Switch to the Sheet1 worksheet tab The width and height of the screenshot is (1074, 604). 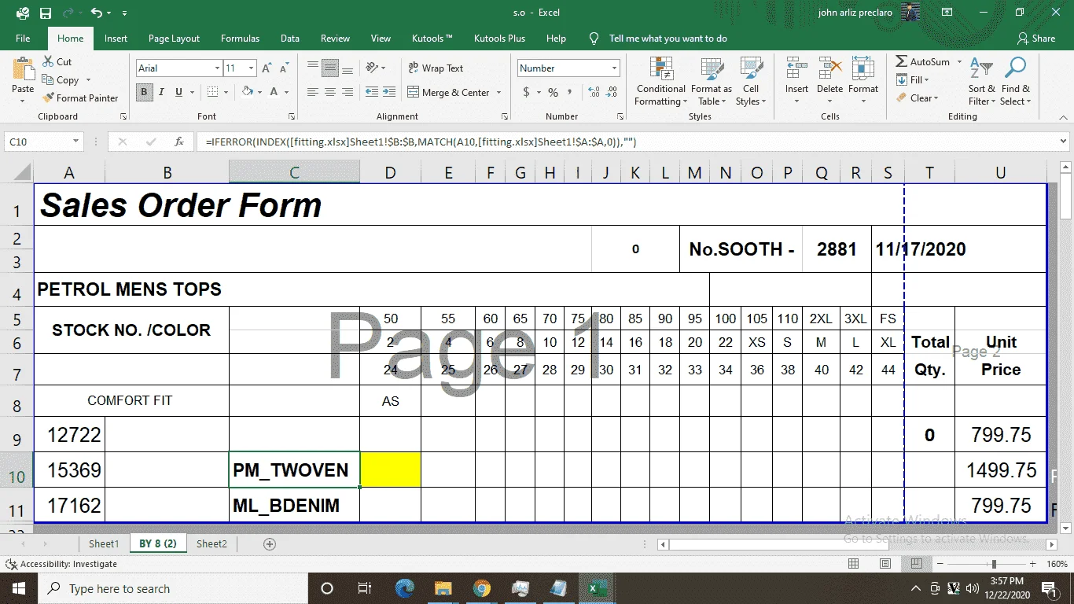click(104, 543)
